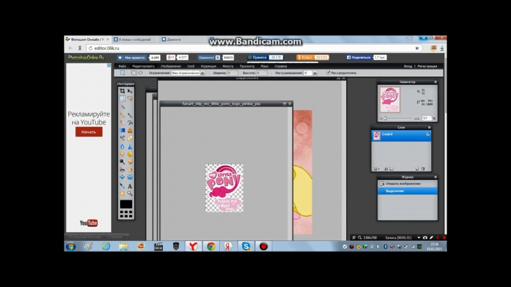The image size is (511, 287).
Task: Select the Dodge tool
Action: [x=122, y=162]
